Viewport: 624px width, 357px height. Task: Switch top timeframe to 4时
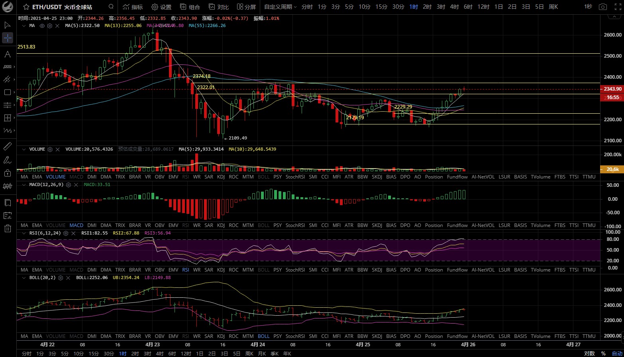(x=454, y=7)
